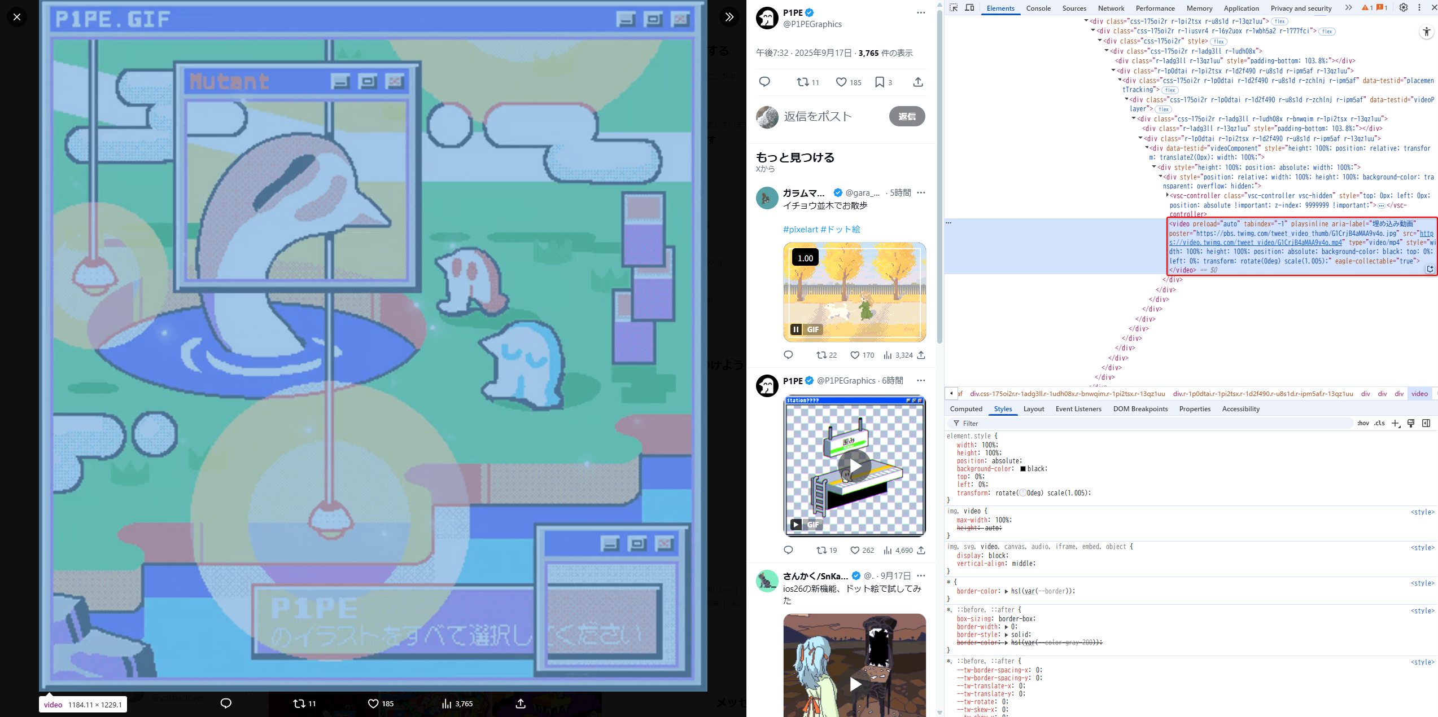Expand more DevTools tabs chevron

[x=1348, y=8]
